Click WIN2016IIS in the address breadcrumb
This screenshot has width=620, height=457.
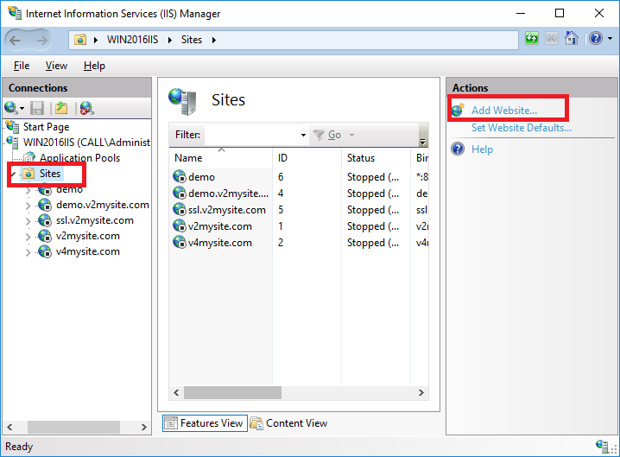132,40
